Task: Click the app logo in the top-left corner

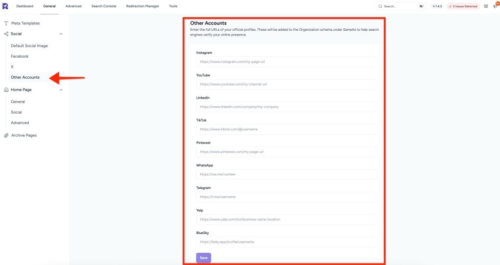Action: [5, 6]
